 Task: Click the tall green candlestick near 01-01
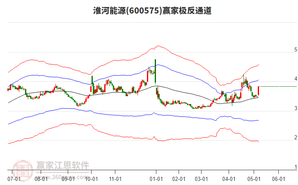coord(156,71)
